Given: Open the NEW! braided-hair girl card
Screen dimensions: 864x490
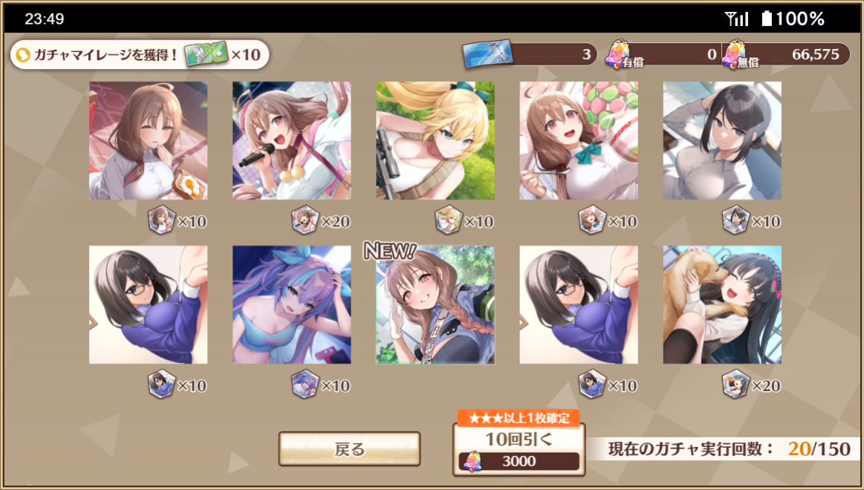Looking at the screenshot, I should 435,305.
